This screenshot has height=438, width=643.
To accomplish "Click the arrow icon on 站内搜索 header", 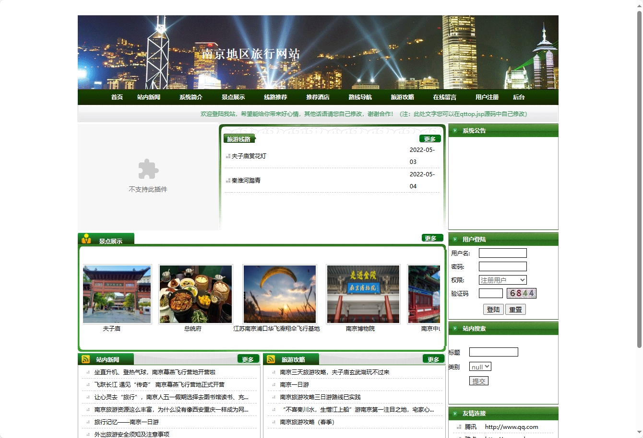I will point(454,328).
